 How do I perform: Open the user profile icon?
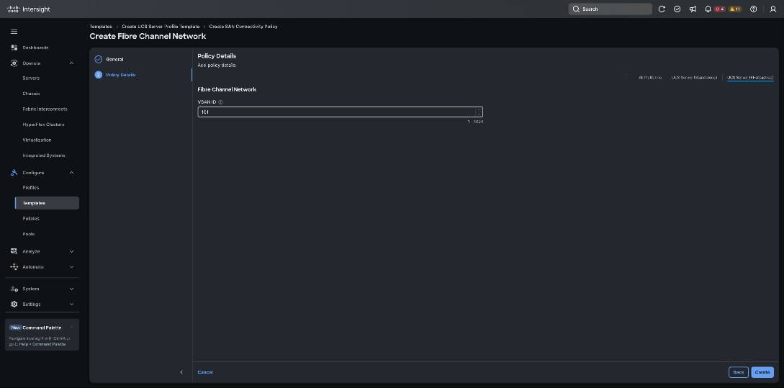tap(772, 9)
